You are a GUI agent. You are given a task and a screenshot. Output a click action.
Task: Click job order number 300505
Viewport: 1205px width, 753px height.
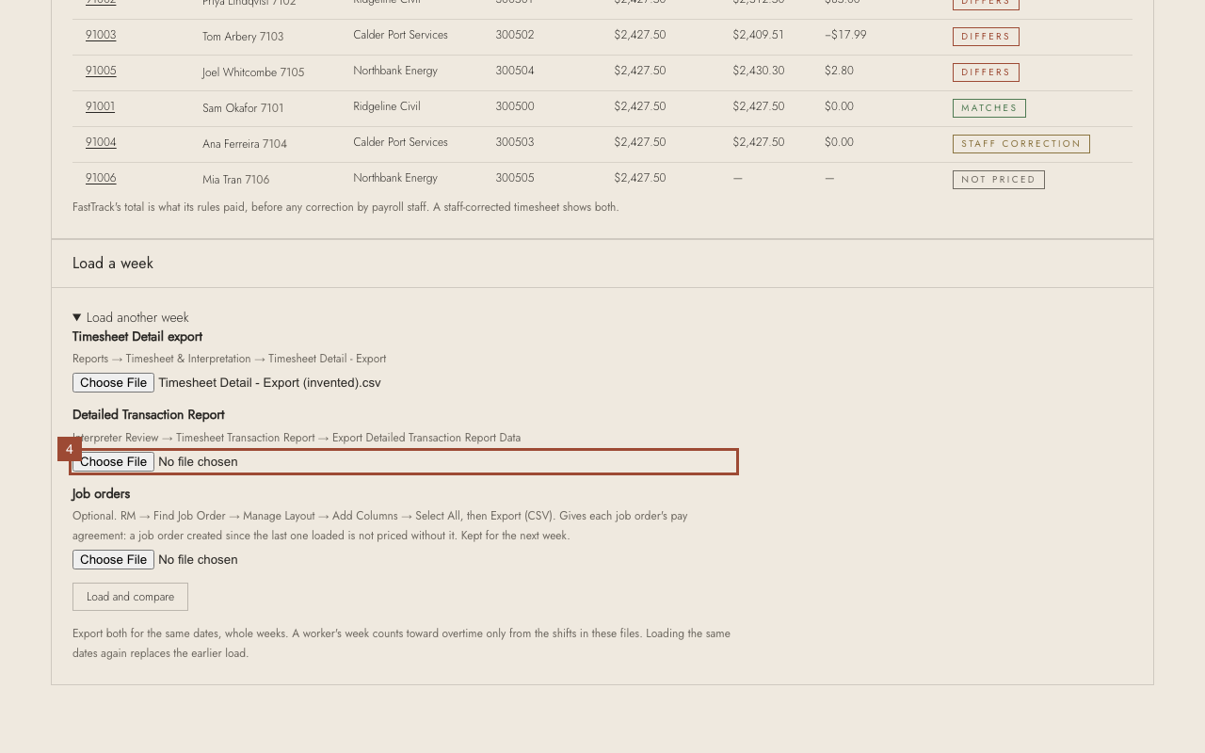(515, 178)
